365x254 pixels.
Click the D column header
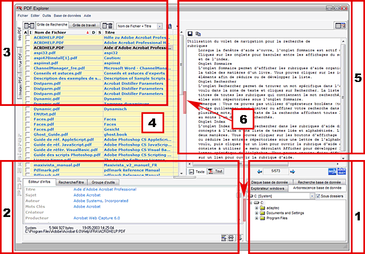94,32
